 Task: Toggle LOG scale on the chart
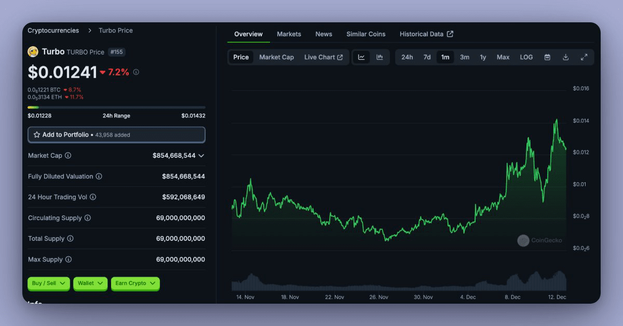(x=526, y=57)
